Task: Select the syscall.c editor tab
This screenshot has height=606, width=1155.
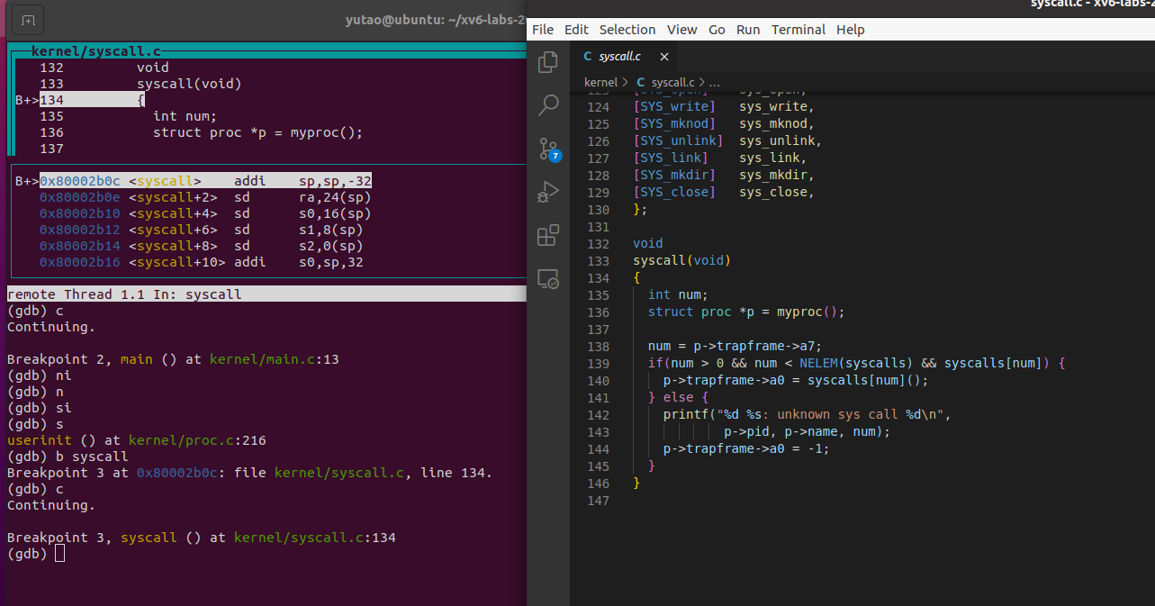Action: click(x=618, y=57)
